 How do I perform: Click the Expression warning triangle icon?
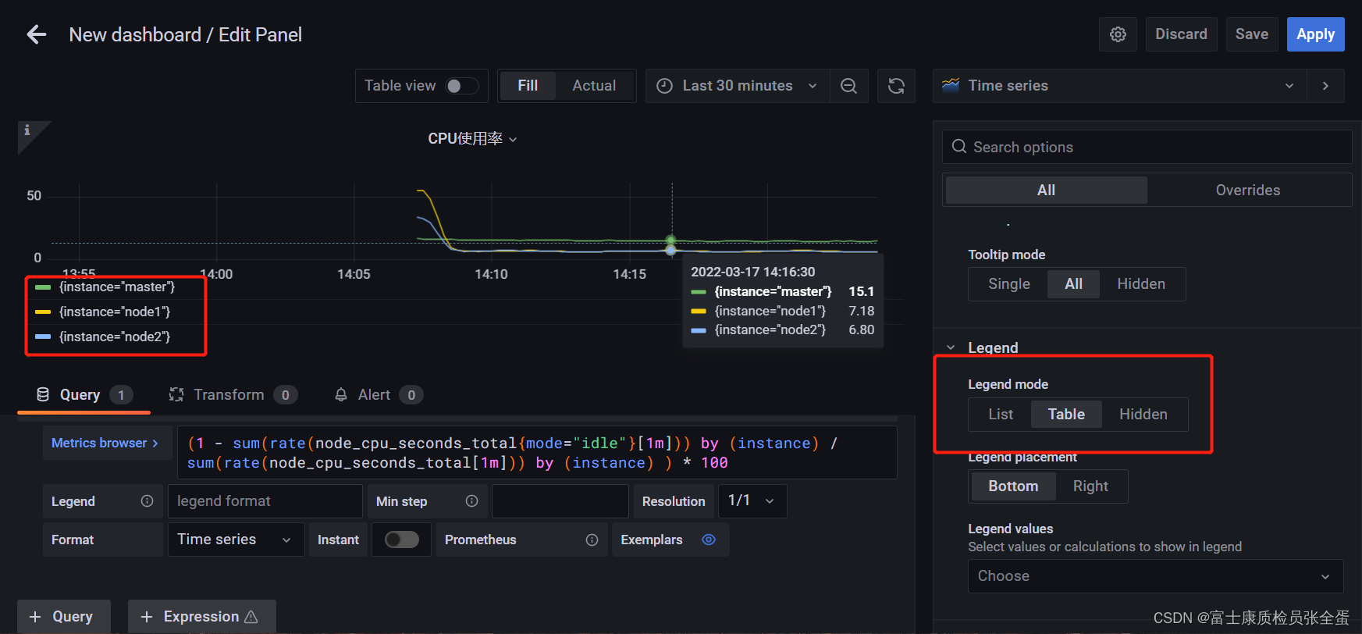click(x=251, y=617)
